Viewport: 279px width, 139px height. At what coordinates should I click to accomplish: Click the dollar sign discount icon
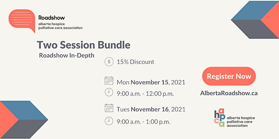tap(109, 62)
